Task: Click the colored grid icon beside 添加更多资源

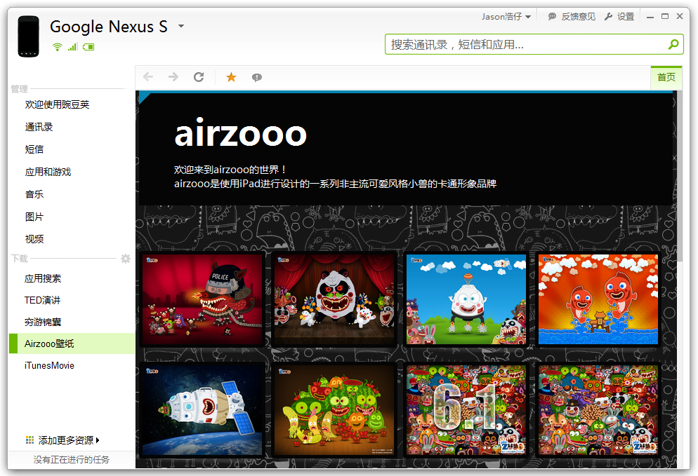Action: pyautogui.click(x=29, y=440)
